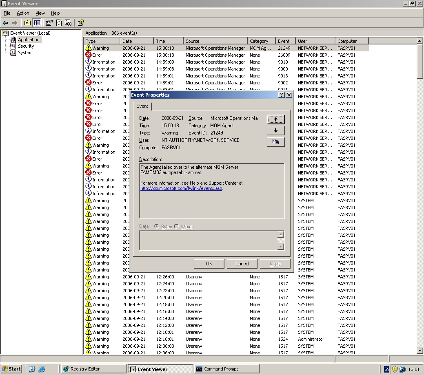The image size is (424, 375).
Task: Open the Action menu
Action: (x=23, y=13)
